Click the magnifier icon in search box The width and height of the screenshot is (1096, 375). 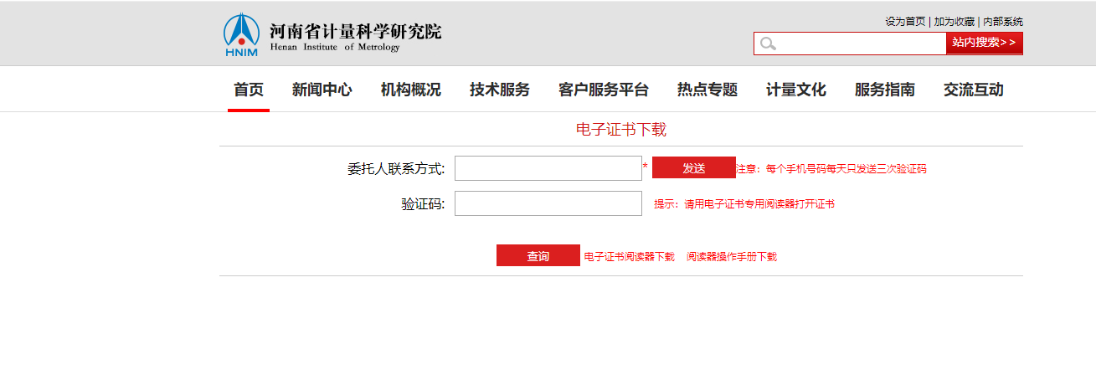point(768,44)
